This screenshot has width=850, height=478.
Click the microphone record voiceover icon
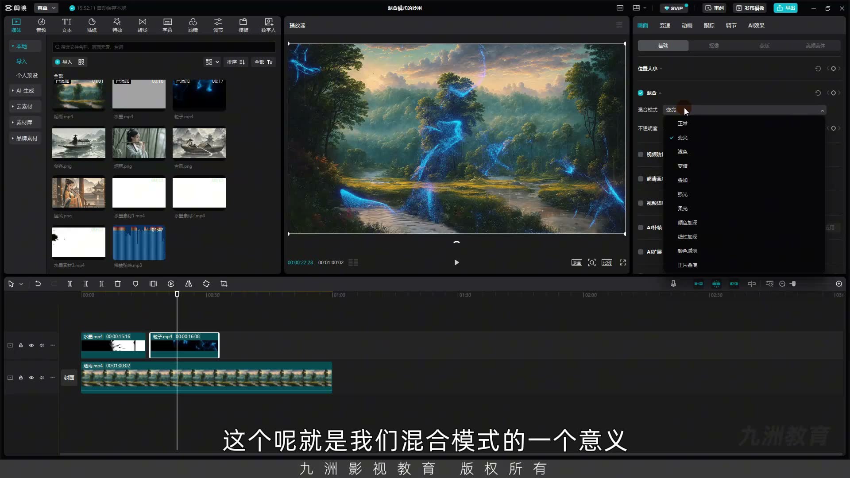pos(673,284)
